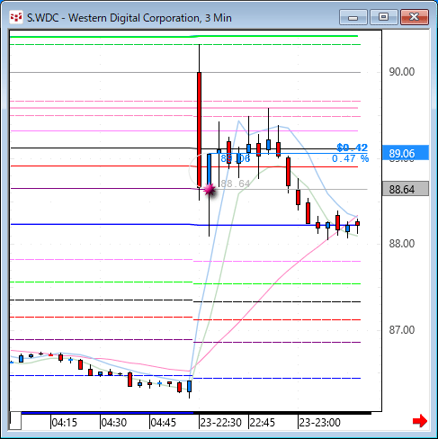Viewport: 438px width, 439px height.
Task: Click the 89.06 blue price label
Action: coord(406,153)
